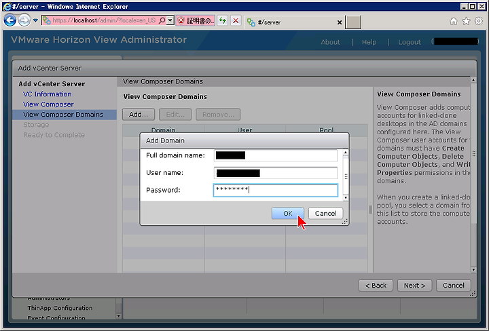
Task: Click Event Configuration in navigation tree
Action: click(56, 317)
